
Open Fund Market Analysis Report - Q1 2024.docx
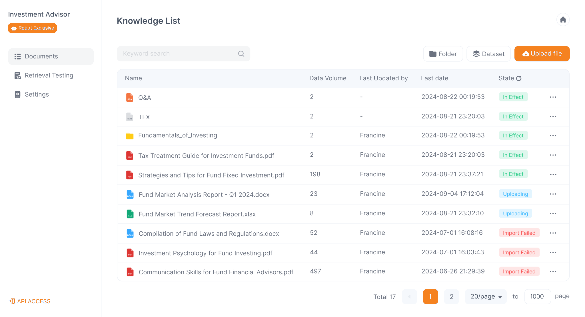(204, 195)
